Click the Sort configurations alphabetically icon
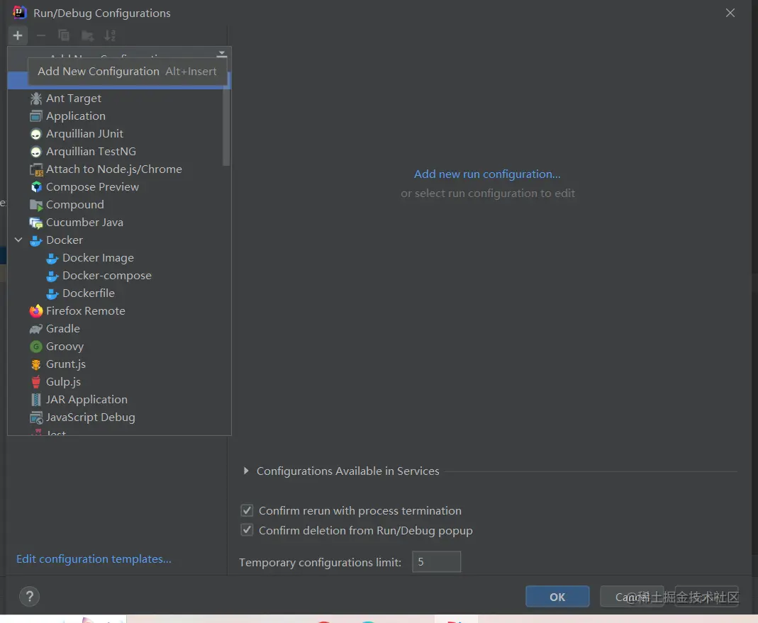Image resolution: width=758 pixels, height=623 pixels. tap(110, 35)
